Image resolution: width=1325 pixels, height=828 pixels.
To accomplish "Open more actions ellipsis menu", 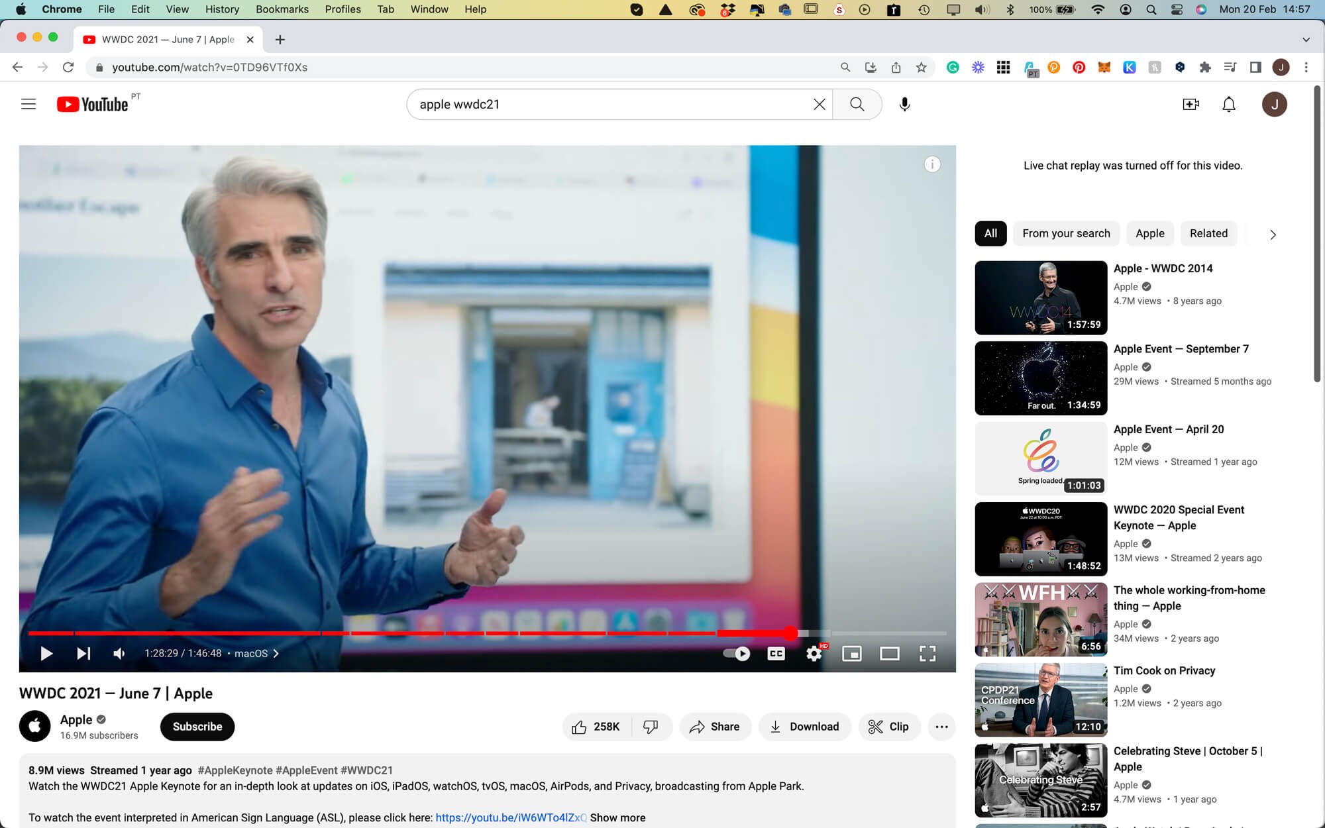I will click(x=941, y=727).
